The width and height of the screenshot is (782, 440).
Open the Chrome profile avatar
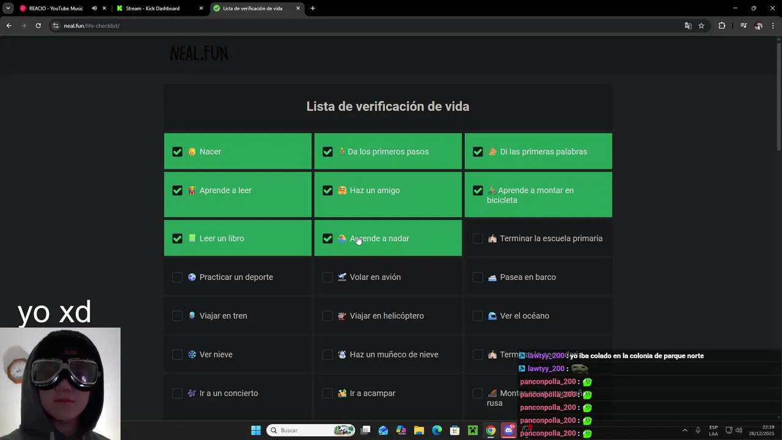point(758,26)
